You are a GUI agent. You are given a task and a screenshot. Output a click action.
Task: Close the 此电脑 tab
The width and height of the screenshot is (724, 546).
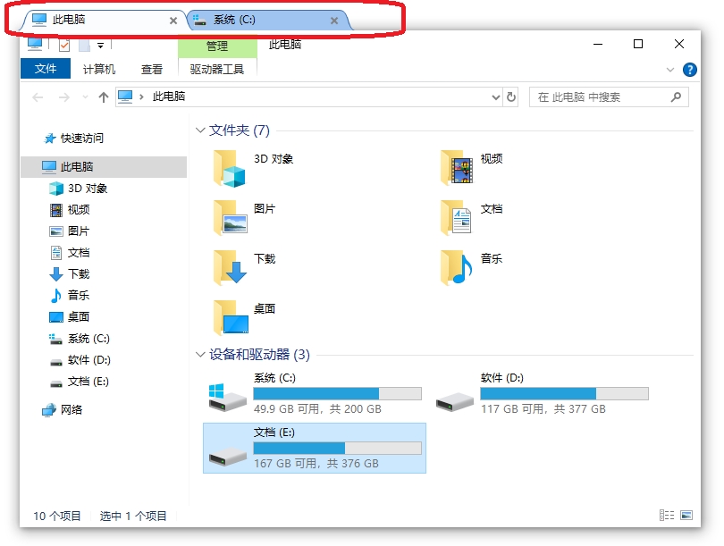click(173, 21)
